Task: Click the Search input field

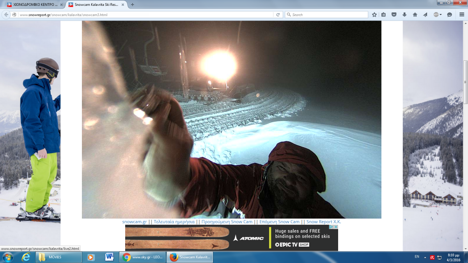Action: pyautogui.click(x=327, y=14)
